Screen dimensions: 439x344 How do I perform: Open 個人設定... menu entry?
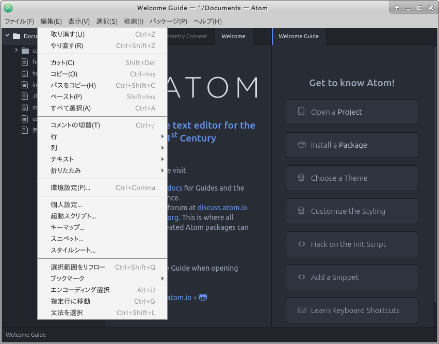[102, 205]
